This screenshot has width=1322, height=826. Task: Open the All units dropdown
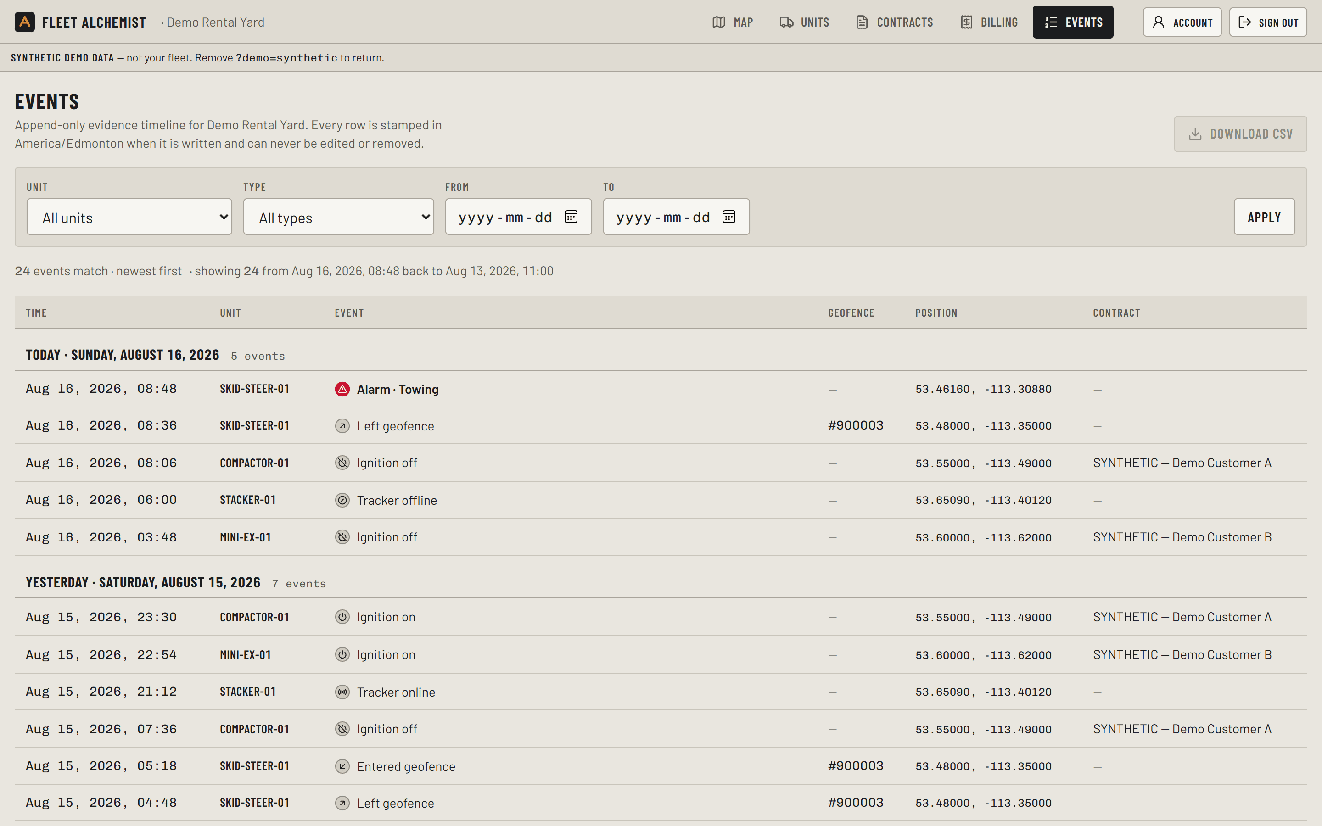tap(129, 217)
